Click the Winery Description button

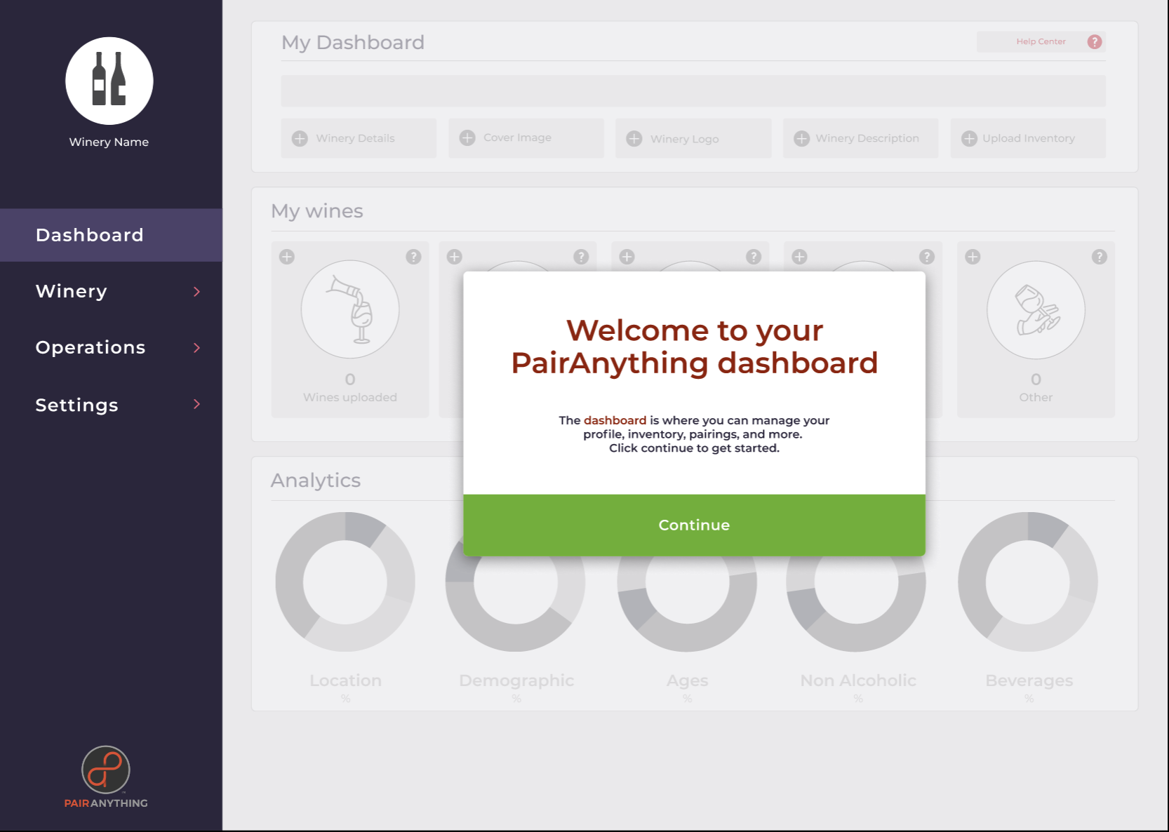point(860,138)
